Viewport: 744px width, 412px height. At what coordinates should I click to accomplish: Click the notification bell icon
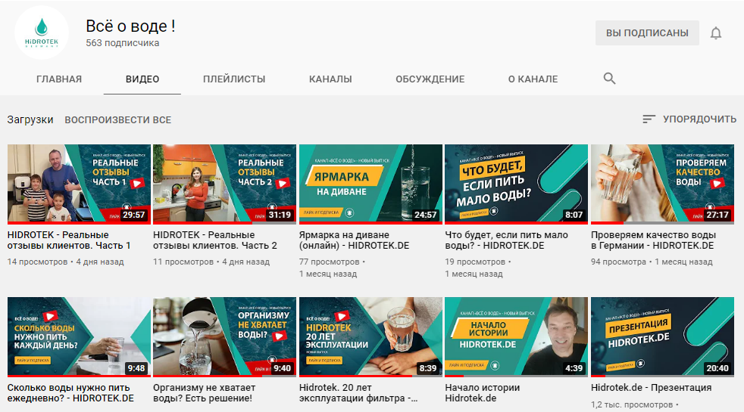click(x=716, y=33)
